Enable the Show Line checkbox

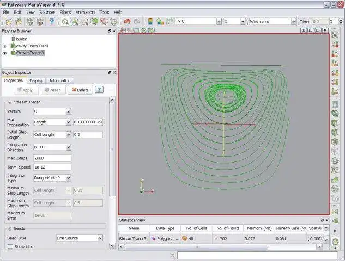coord(10,246)
